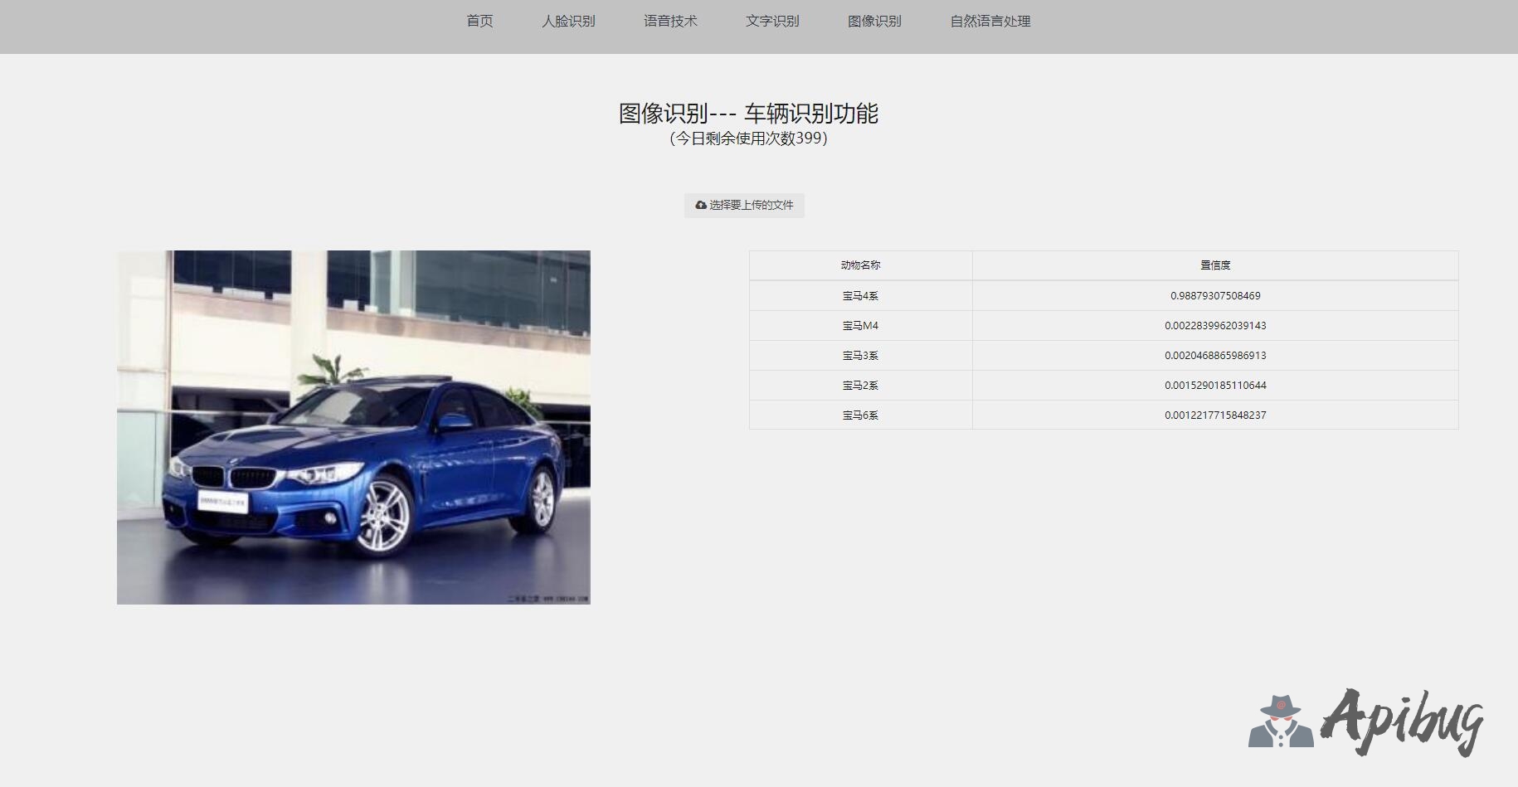Open the 人脸识别 menu item
1518x787 pixels.
click(568, 22)
